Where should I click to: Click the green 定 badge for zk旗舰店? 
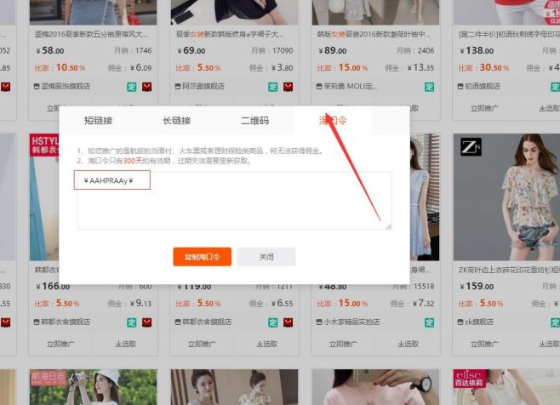pyautogui.click(x=556, y=322)
